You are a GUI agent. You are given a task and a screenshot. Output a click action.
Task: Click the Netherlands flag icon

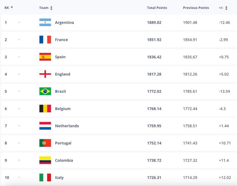coord(45,126)
